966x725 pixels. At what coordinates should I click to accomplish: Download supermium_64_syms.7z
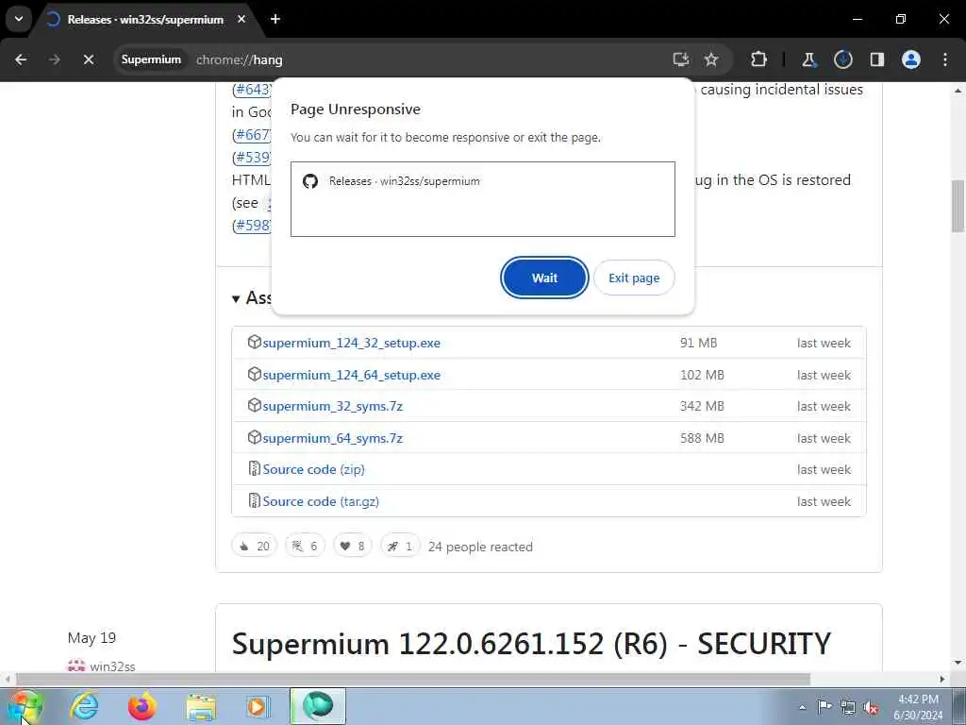[x=333, y=438]
